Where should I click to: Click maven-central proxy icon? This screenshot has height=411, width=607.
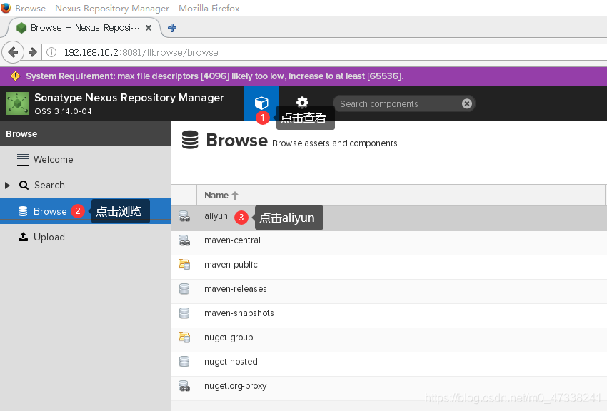[x=184, y=240]
